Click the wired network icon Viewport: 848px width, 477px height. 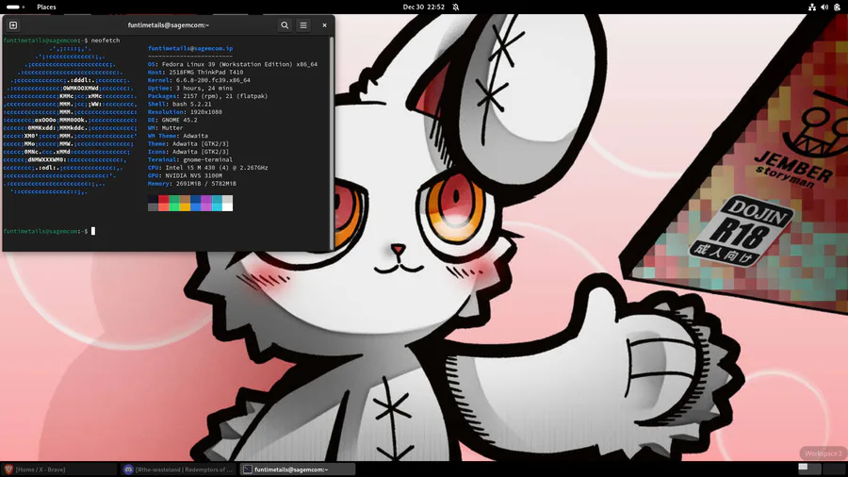pyautogui.click(x=812, y=7)
